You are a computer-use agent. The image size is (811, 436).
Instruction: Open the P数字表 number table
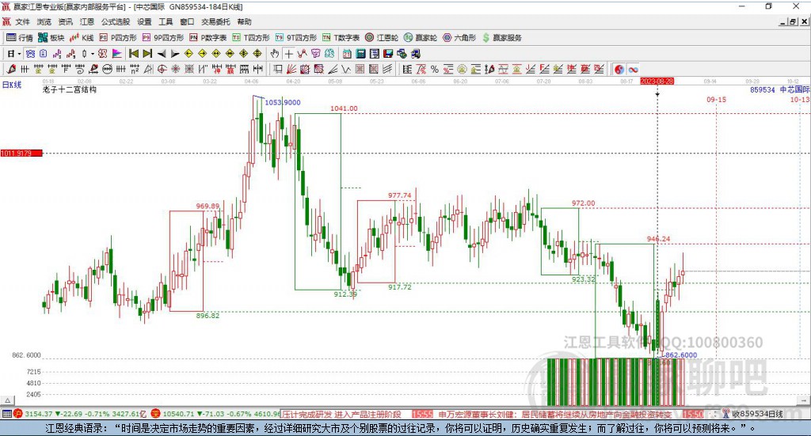tap(208, 38)
